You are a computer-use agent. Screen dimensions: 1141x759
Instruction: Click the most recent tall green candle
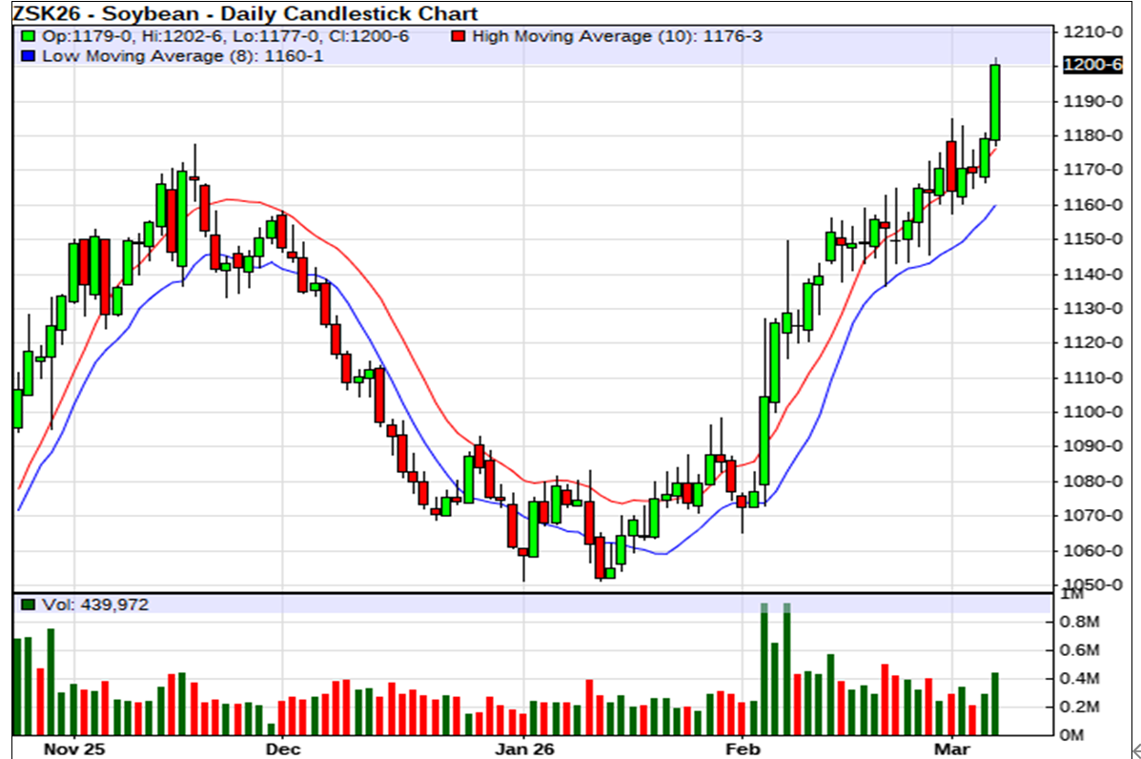[995, 102]
